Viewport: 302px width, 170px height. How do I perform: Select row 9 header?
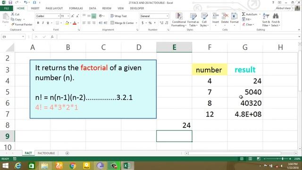click(8, 136)
